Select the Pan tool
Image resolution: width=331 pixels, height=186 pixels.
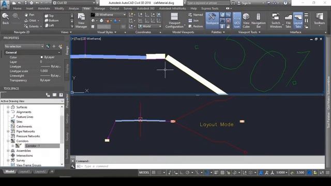coord(29,15)
